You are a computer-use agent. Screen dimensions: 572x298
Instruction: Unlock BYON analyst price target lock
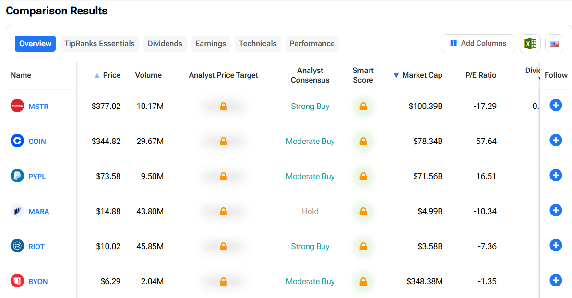coord(223,281)
